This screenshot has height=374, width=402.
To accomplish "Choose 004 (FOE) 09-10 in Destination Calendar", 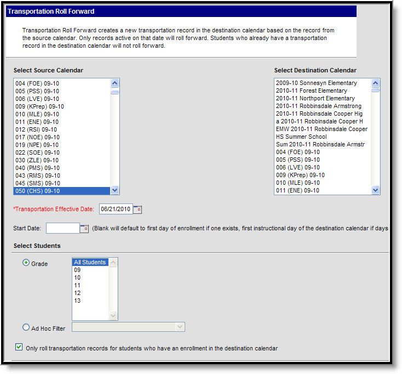I will coord(323,152).
